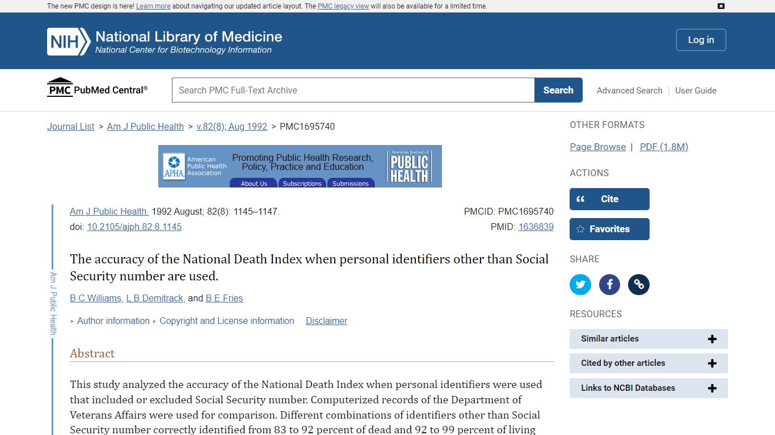Share article on Facebook

pos(610,284)
